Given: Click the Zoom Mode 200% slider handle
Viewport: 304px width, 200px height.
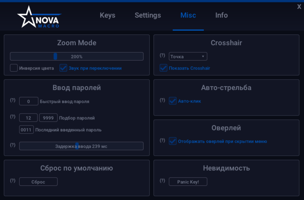Looking at the screenshot, I should pyautogui.click(x=55, y=56).
